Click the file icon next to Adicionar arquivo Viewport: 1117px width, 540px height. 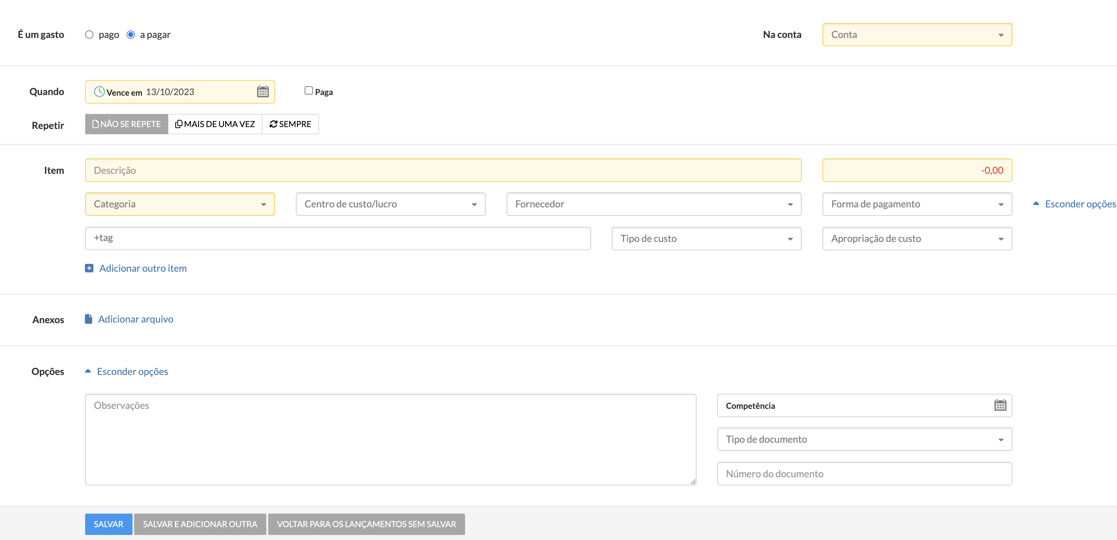point(89,319)
